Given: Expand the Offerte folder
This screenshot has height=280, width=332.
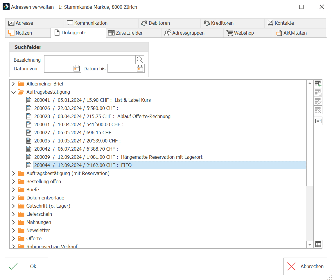Looking at the screenshot, I should (14, 238).
